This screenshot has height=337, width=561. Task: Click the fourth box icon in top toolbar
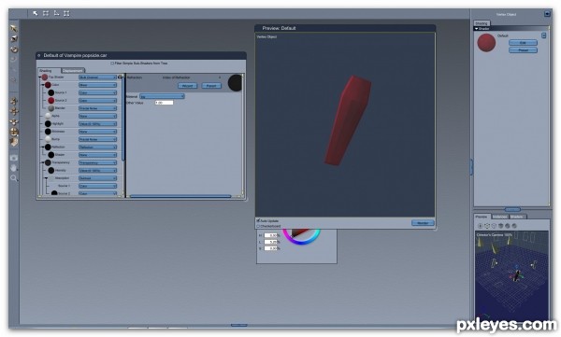(66, 13)
